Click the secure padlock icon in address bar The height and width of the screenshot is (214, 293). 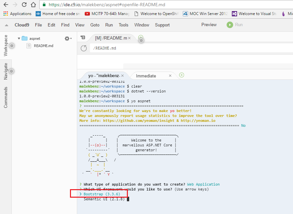point(44,5)
